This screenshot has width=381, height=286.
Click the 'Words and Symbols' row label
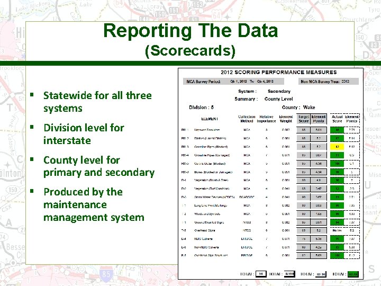[207, 214]
